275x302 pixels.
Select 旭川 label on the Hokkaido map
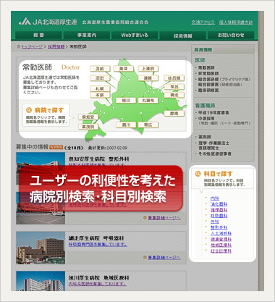click(126, 100)
